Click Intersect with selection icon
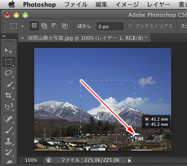This screenshot has height=166, width=187. tap(65, 26)
